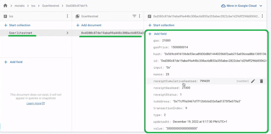Go to the home breadcrumb icon
Viewport: 271px width, 134px height.
[x=5, y=6]
